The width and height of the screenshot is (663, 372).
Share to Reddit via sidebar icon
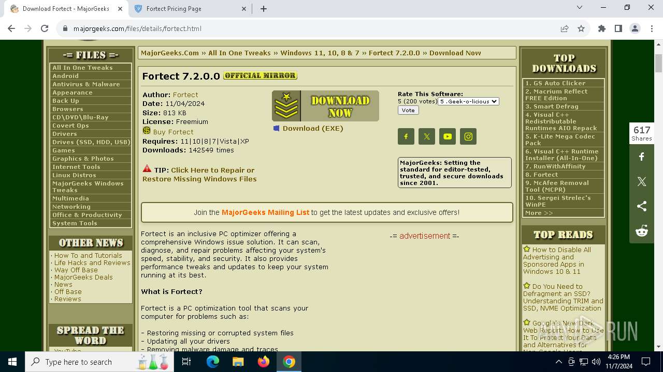[x=642, y=231]
